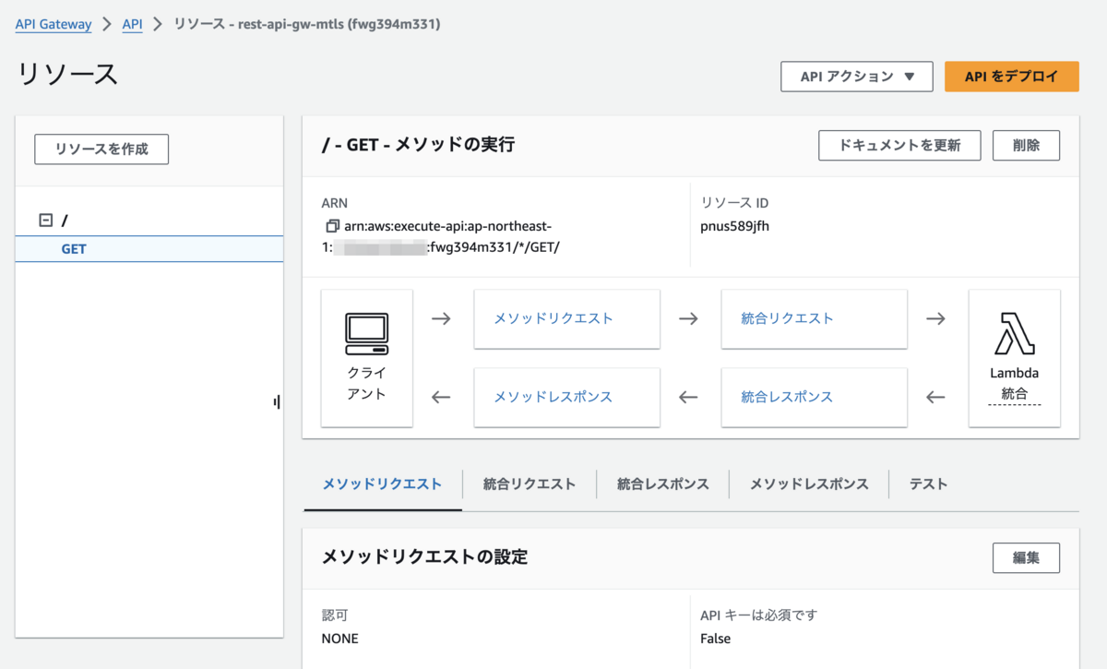
Task: Click the 削除 button
Action: tap(1026, 145)
